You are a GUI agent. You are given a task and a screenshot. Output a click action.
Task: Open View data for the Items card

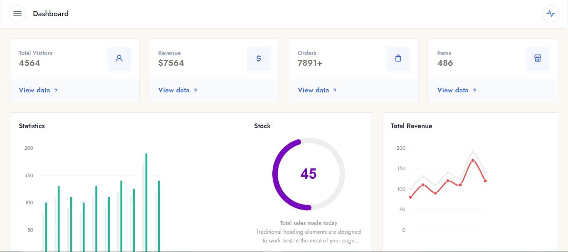[x=452, y=90]
